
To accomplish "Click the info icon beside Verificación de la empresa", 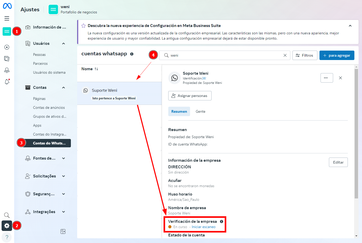I will click(x=222, y=222).
